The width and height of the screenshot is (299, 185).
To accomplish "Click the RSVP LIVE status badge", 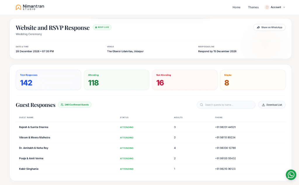I will tap(102, 27).
